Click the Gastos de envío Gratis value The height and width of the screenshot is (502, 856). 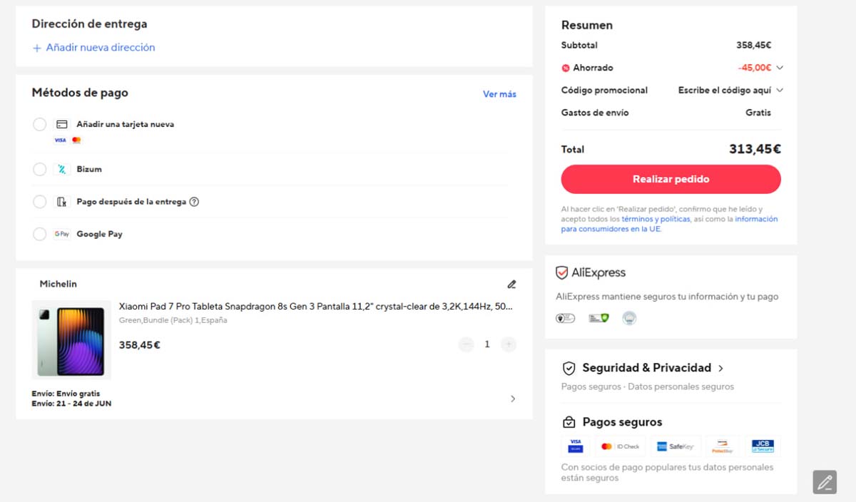758,113
